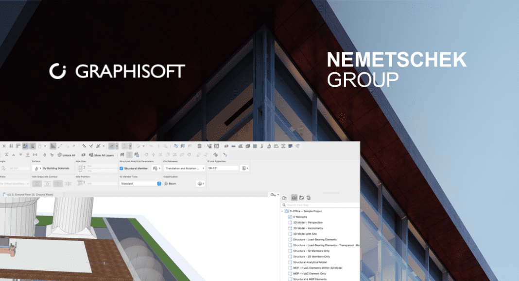Open the 1D Member Type Standard dropdown
This screenshot has width=519, height=281.
(159, 184)
